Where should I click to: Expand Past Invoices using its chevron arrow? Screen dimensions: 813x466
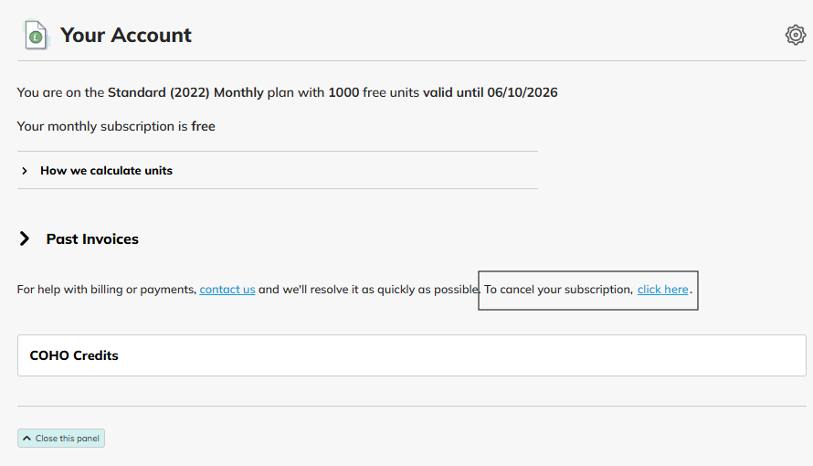click(x=25, y=238)
